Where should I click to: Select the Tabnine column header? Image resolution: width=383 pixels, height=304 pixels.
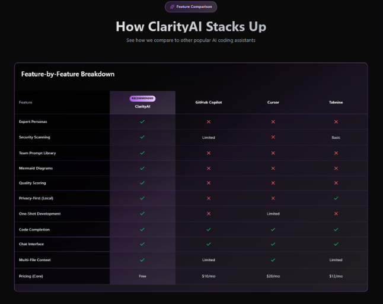coord(336,102)
